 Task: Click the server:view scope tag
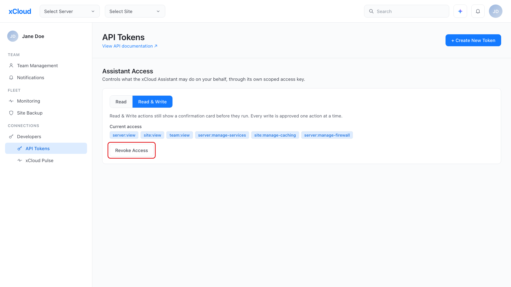click(x=124, y=135)
